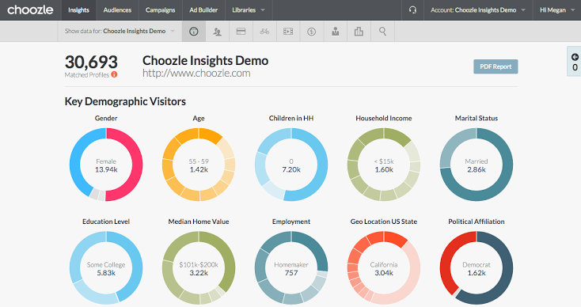Click the Employment donut chart

tap(291, 268)
